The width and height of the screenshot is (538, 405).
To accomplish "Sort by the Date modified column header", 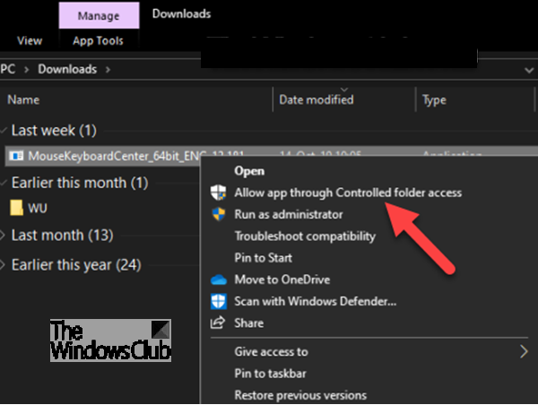I will point(317,99).
